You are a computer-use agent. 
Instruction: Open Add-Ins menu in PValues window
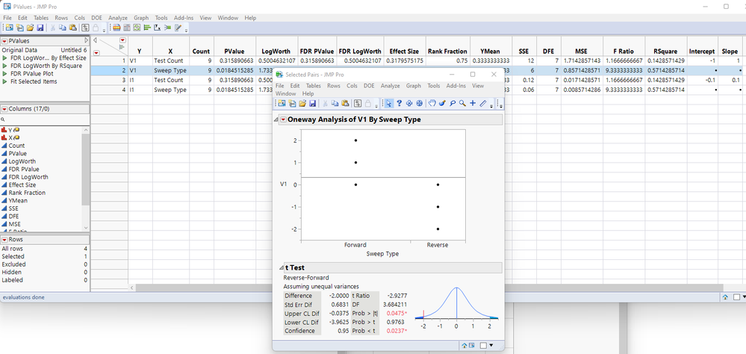[x=183, y=18]
